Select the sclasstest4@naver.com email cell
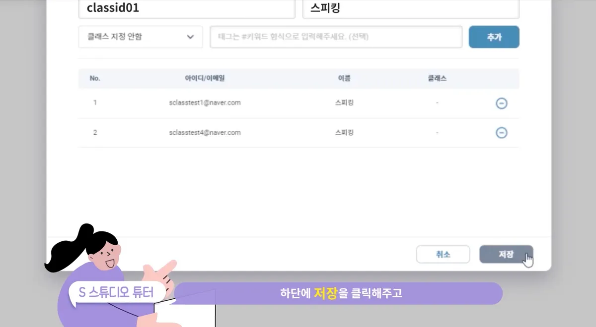The image size is (596, 327). [205, 133]
